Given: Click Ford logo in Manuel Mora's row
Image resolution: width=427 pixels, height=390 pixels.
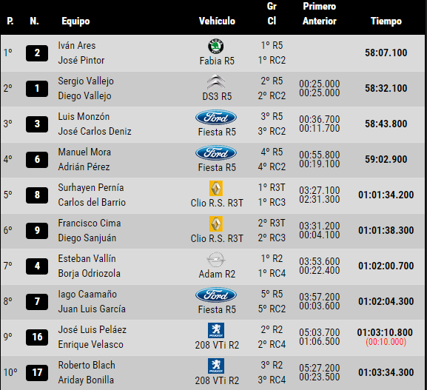Looking at the screenshot, I should point(216,152).
